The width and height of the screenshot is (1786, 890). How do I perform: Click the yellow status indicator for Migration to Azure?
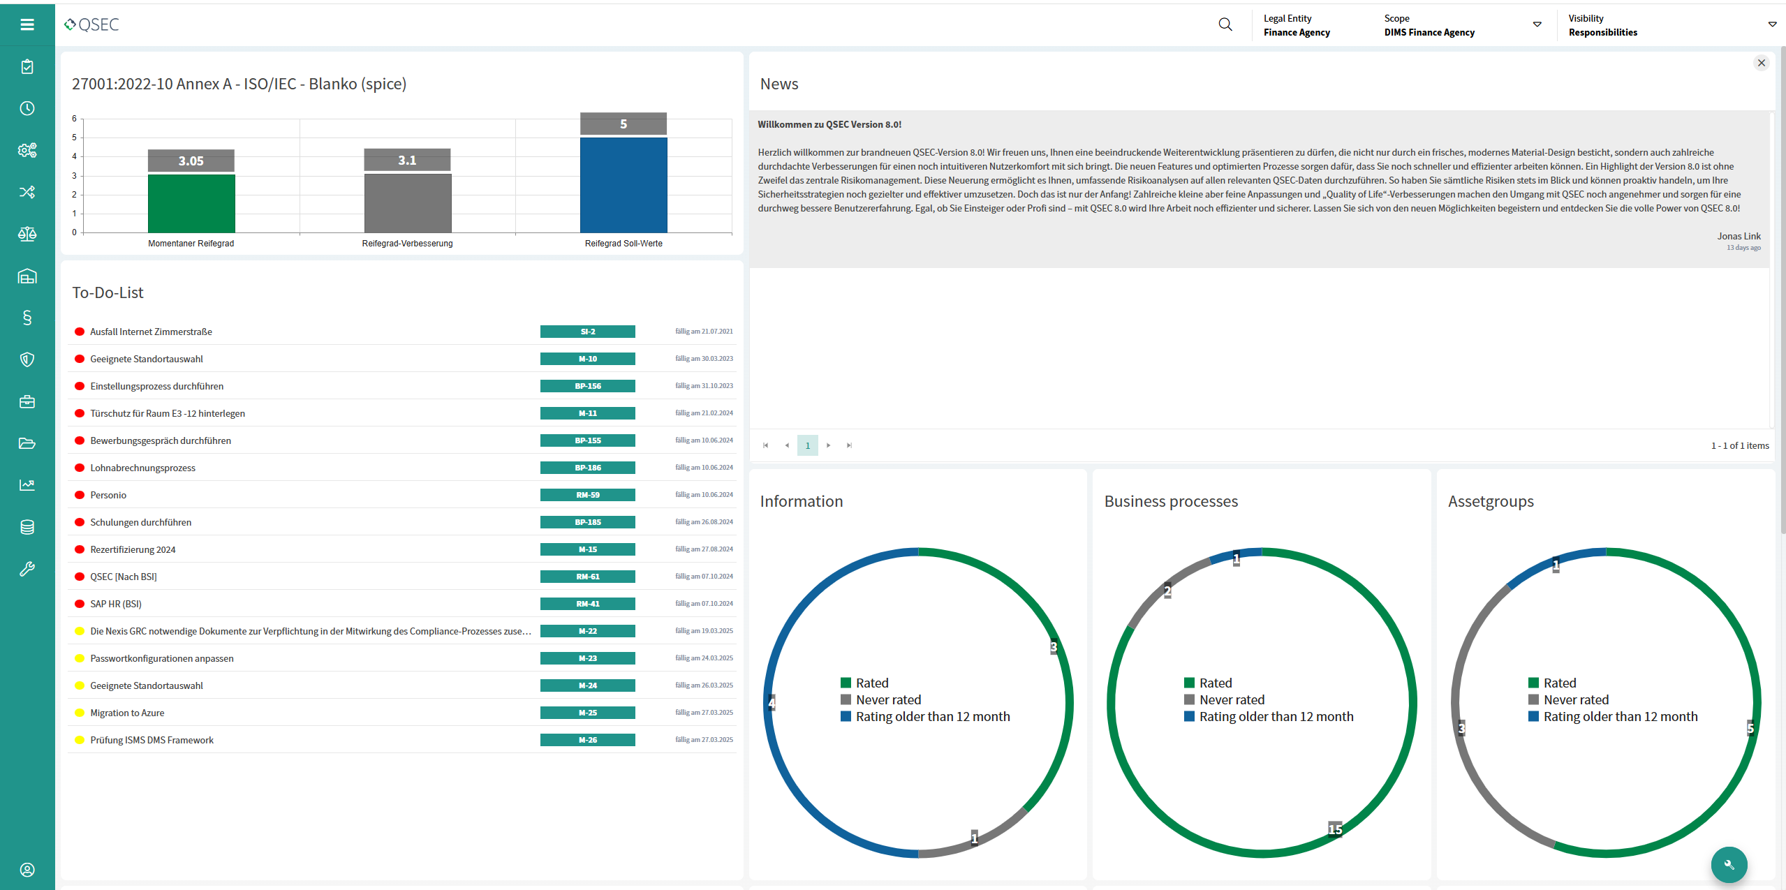(78, 713)
